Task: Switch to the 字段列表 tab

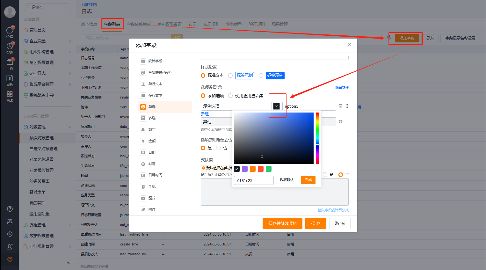Action: pyautogui.click(x=112, y=24)
